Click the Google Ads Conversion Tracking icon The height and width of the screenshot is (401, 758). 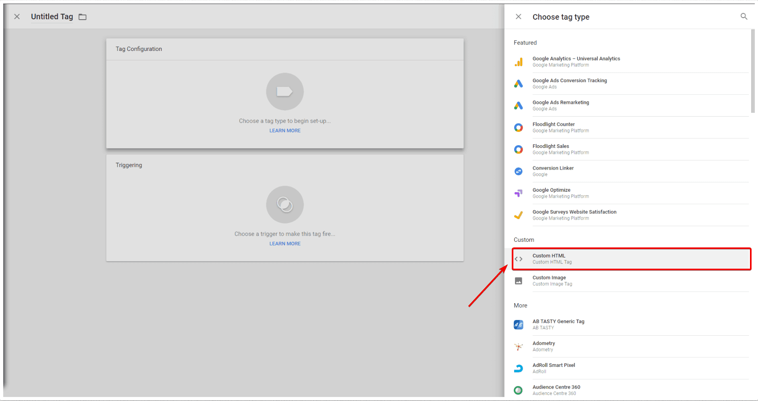(519, 84)
